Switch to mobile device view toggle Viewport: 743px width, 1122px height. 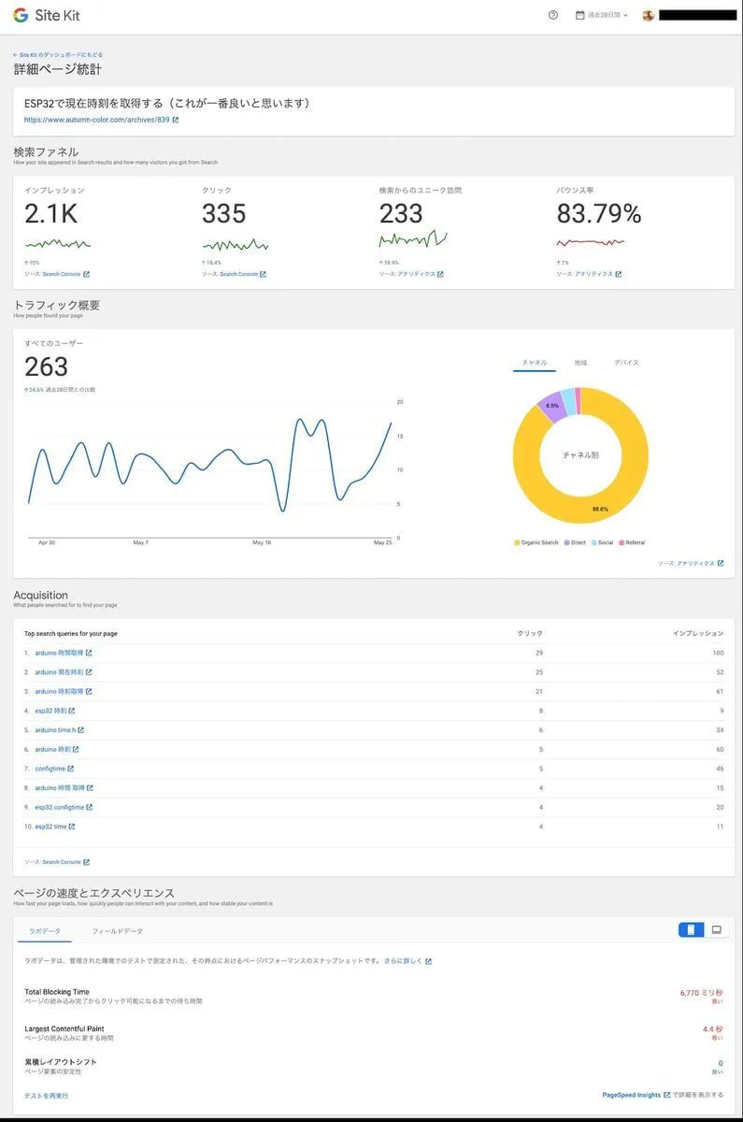(x=691, y=929)
